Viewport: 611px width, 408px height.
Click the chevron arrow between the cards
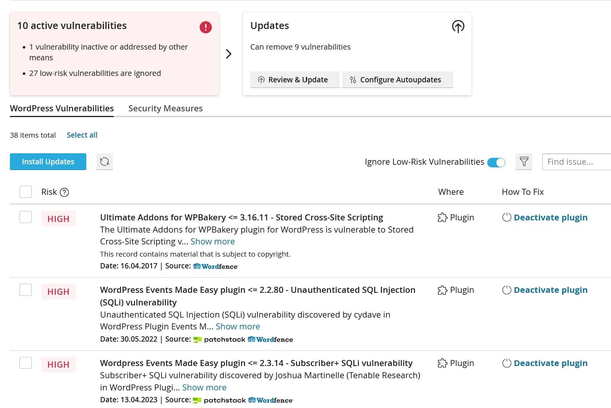pyautogui.click(x=228, y=54)
